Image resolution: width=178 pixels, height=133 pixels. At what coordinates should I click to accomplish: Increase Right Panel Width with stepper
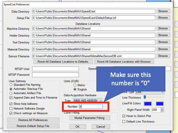coord(162,109)
